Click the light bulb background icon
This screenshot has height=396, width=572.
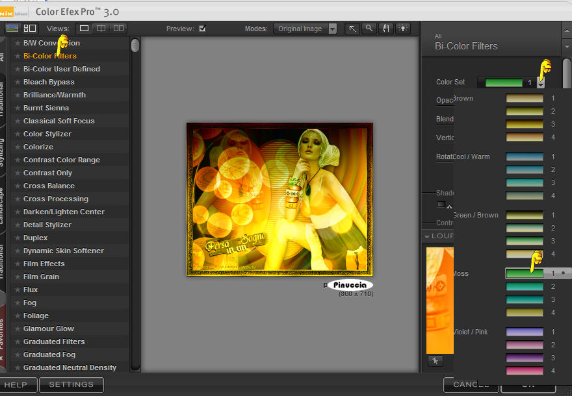(403, 29)
